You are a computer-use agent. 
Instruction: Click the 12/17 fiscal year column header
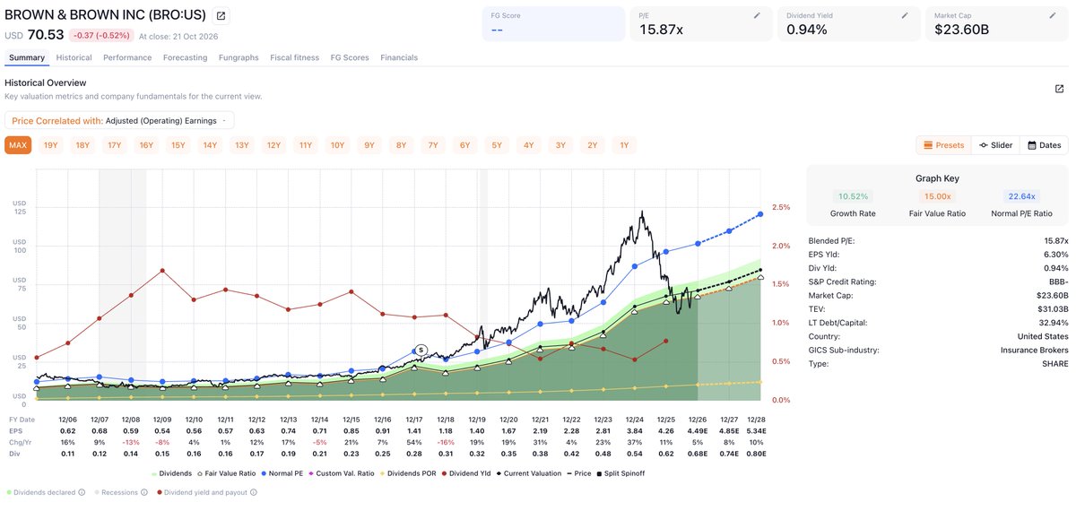pyautogui.click(x=414, y=420)
